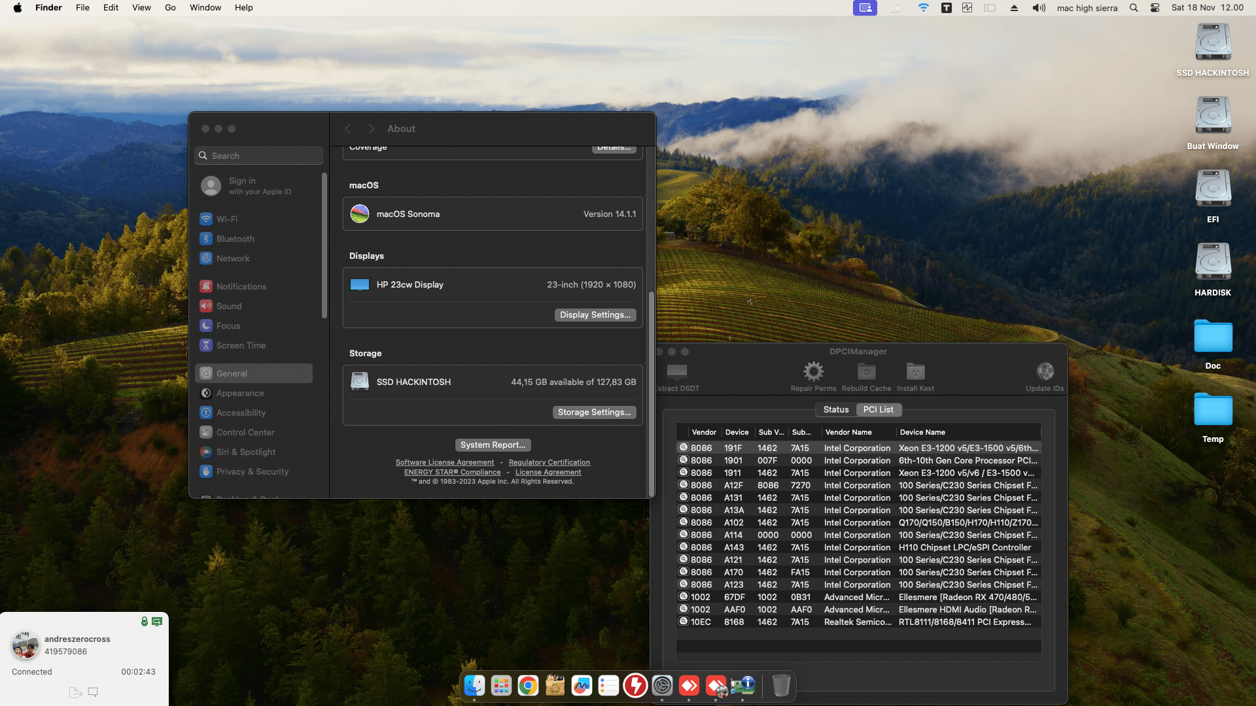This screenshot has width=1256, height=706.
Task: Open System Report...
Action: 493,445
